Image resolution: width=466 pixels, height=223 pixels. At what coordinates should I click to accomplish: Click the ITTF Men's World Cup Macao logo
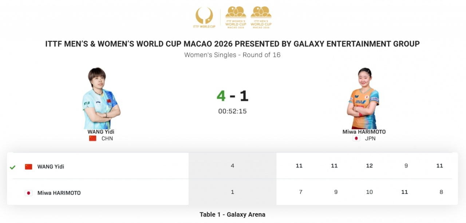(x=261, y=17)
